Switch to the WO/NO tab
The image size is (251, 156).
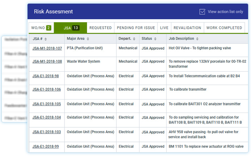click(41, 28)
